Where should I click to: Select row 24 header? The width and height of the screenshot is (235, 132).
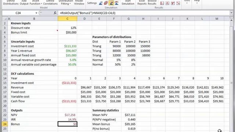pos(5,124)
